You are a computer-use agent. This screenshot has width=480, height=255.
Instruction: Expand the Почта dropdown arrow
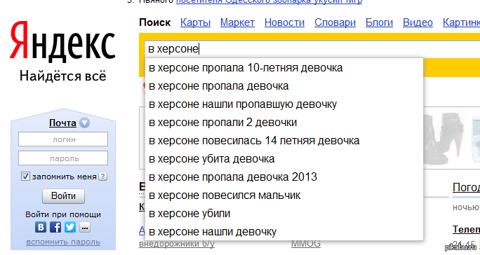pyautogui.click(x=84, y=123)
